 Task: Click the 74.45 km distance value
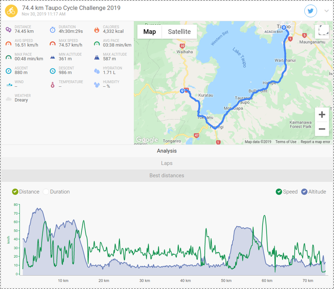(x=24, y=31)
